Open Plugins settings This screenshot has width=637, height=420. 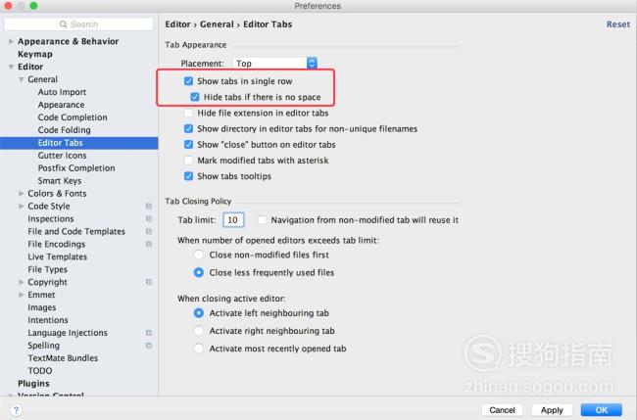click(33, 384)
